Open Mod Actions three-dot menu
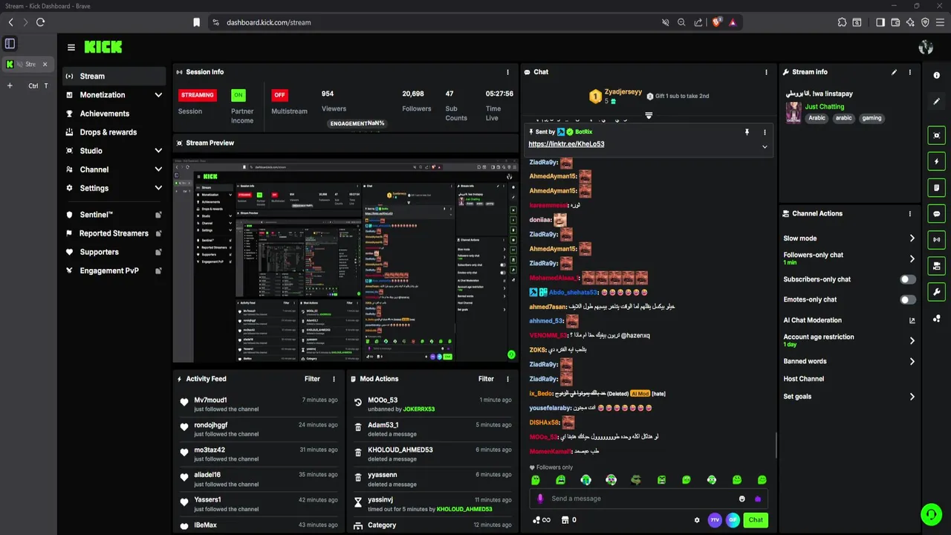Screen dimensions: 951x535 [508, 379]
